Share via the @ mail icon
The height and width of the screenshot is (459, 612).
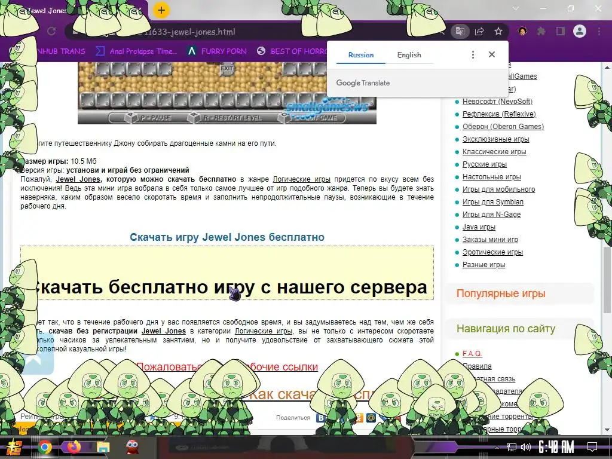coord(371,418)
